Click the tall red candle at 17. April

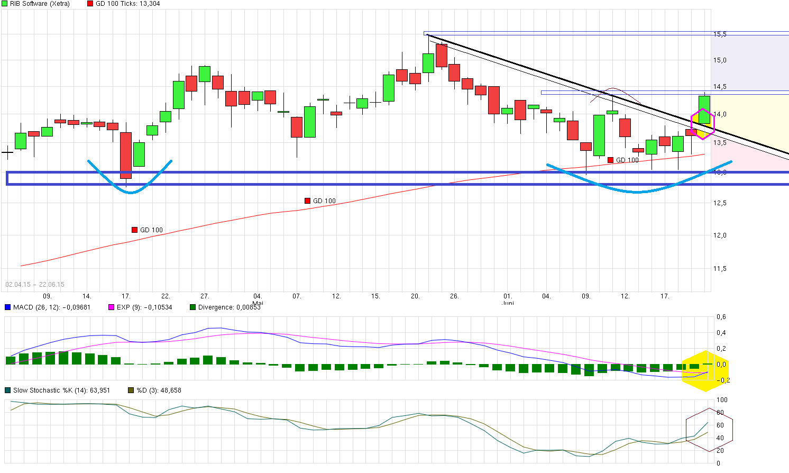tap(126, 156)
